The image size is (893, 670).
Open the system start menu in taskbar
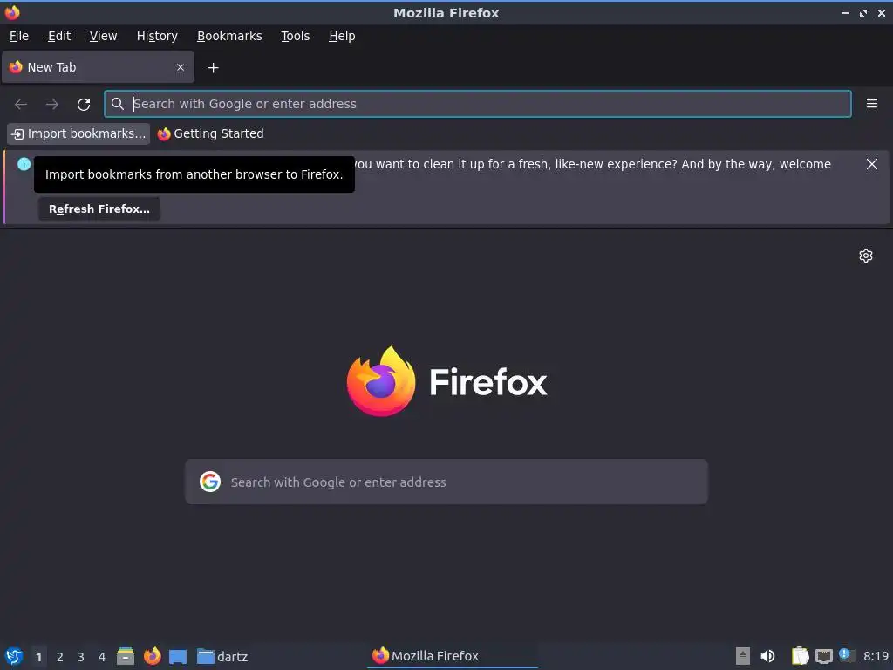14,656
